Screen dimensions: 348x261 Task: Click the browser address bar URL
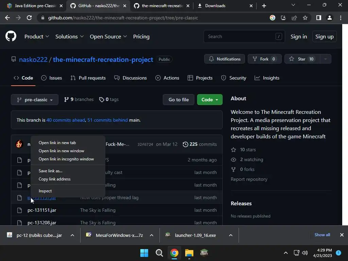[x=123, y=18]
